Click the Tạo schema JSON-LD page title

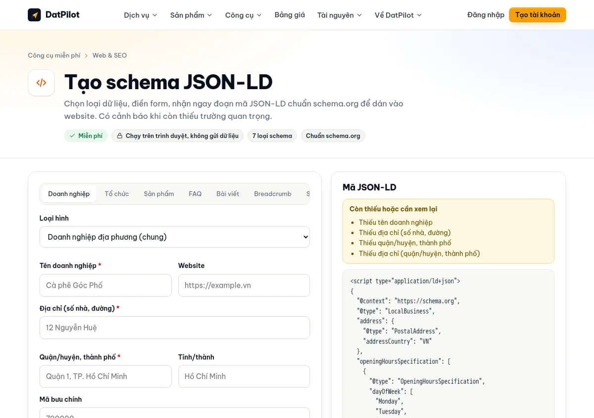pos(168,82)
